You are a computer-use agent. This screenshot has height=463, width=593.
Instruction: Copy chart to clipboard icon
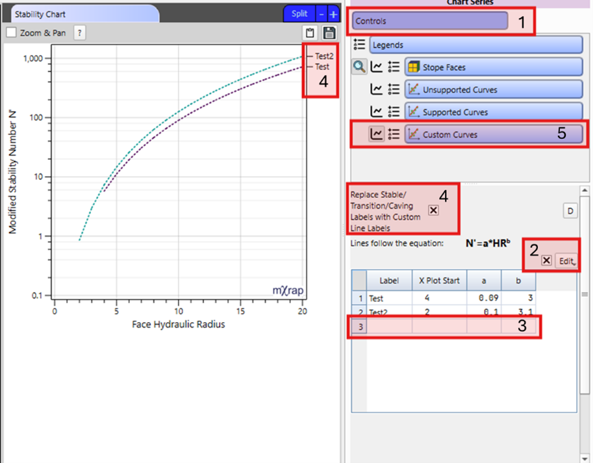(x=310, y=33)
